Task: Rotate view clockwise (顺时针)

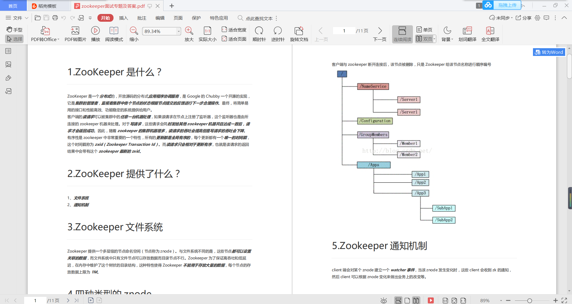Action: tap(259, 34)
